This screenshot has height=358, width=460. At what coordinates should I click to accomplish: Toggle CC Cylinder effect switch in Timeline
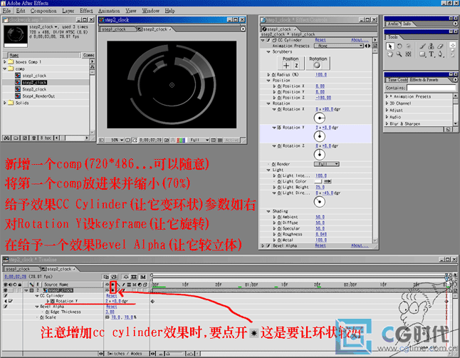tap(6, 296)
